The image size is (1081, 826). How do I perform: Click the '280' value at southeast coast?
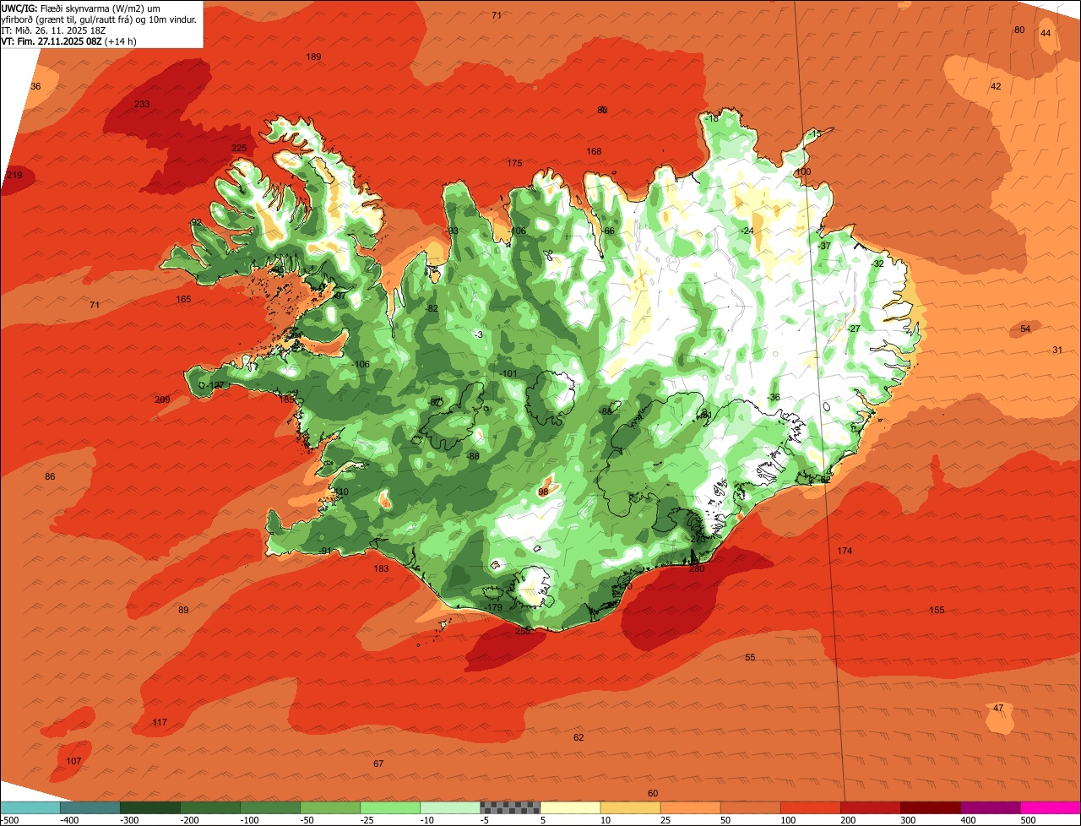point(697,568)
